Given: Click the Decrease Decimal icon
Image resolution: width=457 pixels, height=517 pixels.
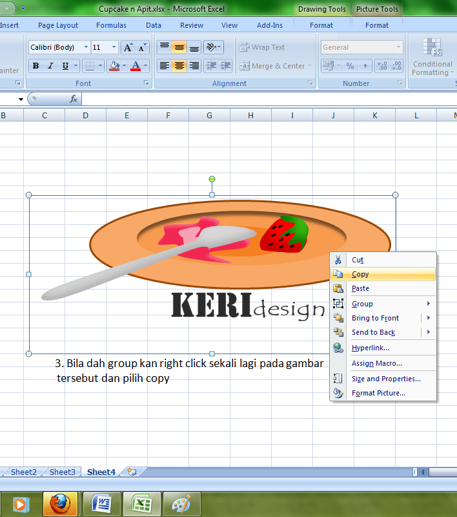Looking at the screenshot, I should pos(396,66).
